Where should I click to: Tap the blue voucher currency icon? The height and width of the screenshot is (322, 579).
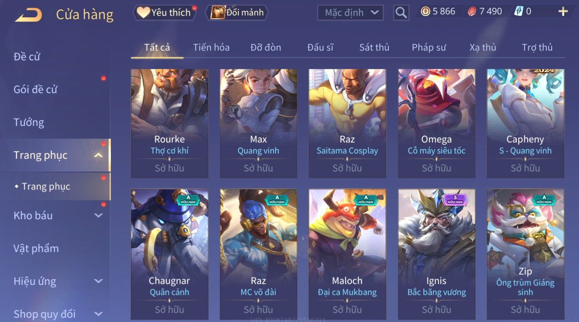[519, 12]
